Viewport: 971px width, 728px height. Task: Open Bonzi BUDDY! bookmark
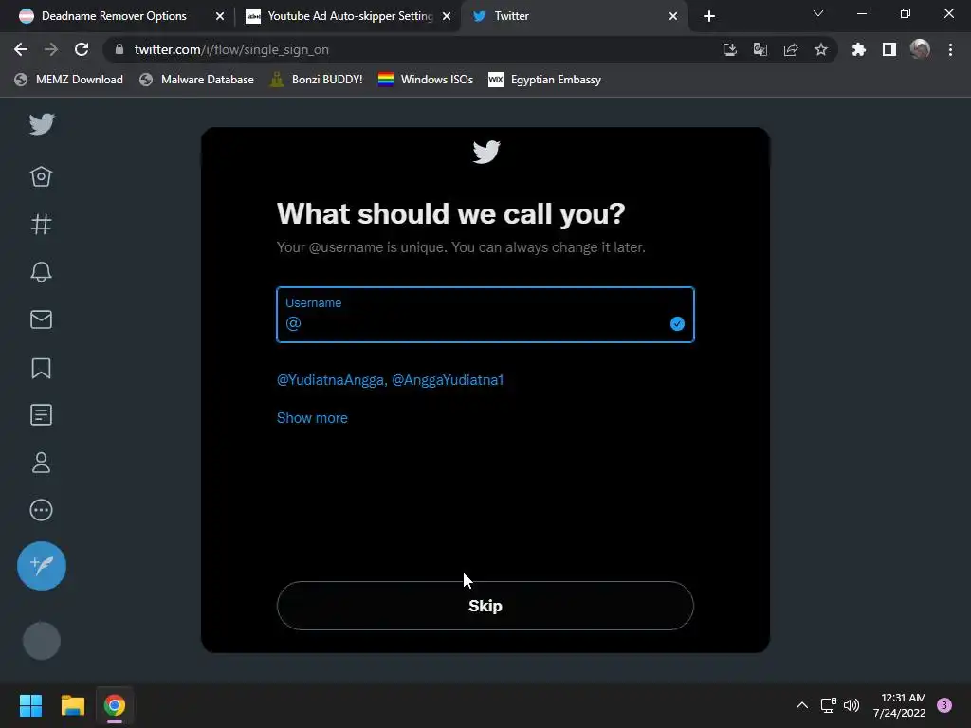317,80
